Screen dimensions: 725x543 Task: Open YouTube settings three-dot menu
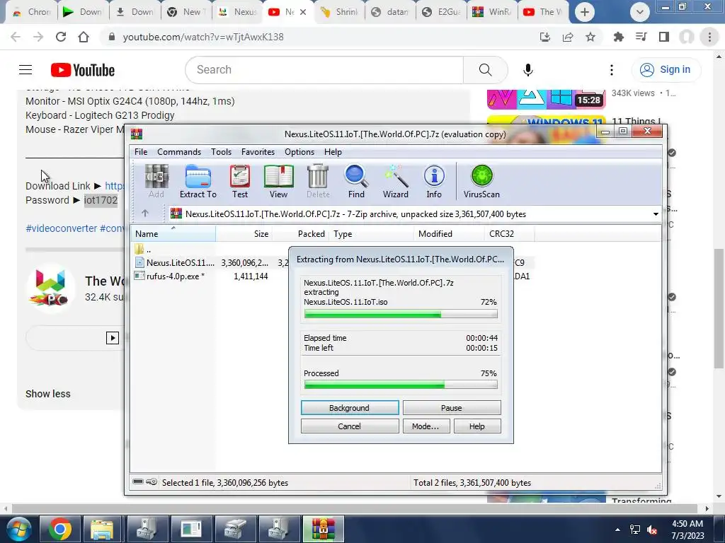click(x=612, y=70)
